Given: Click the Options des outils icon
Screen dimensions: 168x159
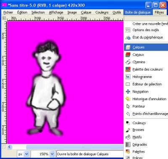Looking at the screenshot, I should (128, 30).
